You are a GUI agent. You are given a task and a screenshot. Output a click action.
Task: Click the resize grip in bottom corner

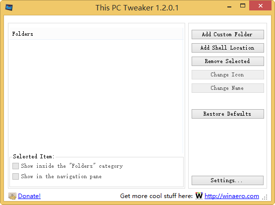265,197
